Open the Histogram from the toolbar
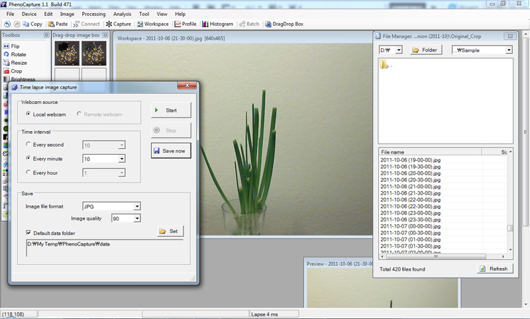The height and width of the screenshot is (319, 530). [217, 24]
